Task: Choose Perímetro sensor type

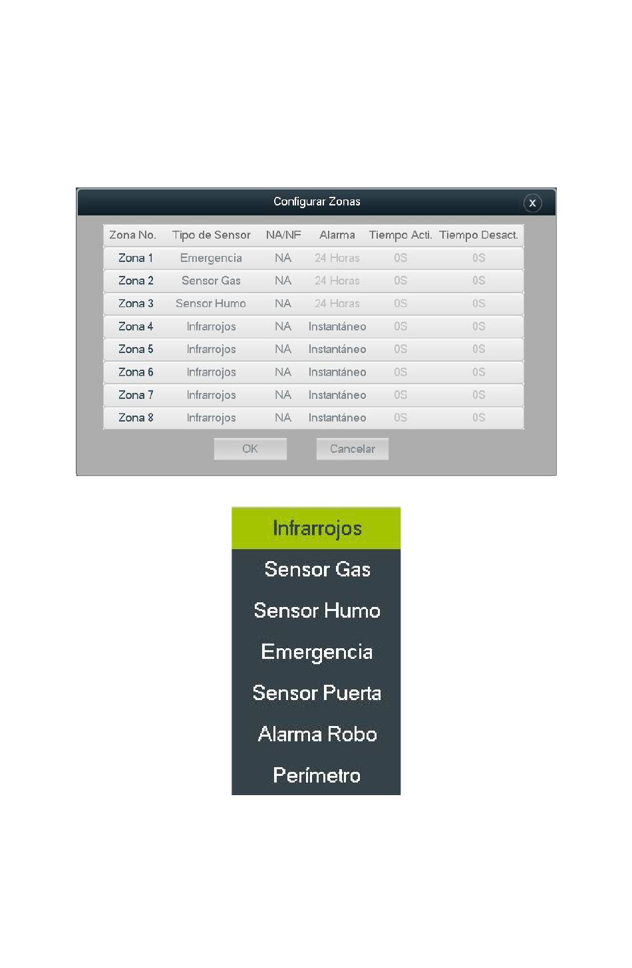Action: 316,776
